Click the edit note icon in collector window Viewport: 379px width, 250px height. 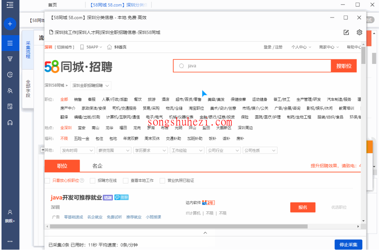[347, 32]
